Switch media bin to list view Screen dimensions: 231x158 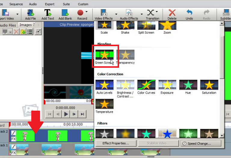click(30, 31)
